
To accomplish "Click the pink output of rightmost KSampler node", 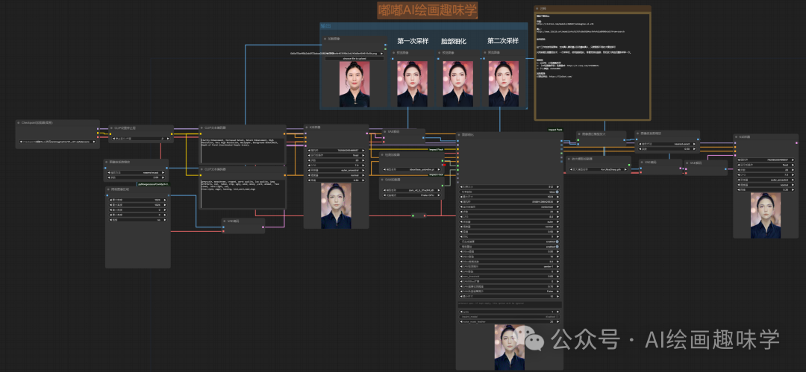I will pos(798,142).
